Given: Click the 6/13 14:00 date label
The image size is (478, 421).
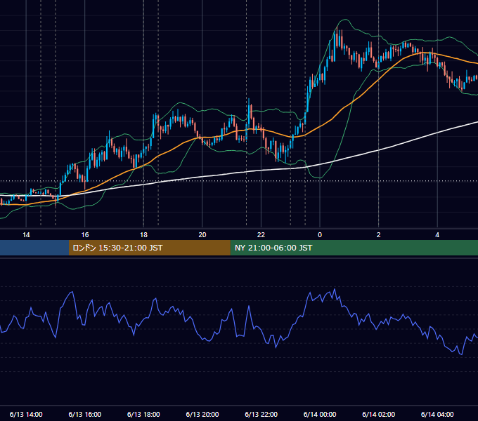Looking at the screenshot, I should click(x=26, y=414).
